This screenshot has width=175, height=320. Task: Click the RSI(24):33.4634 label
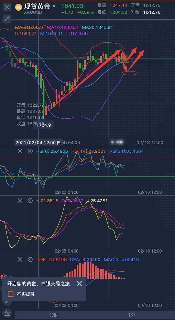click(x=127, y=151)
